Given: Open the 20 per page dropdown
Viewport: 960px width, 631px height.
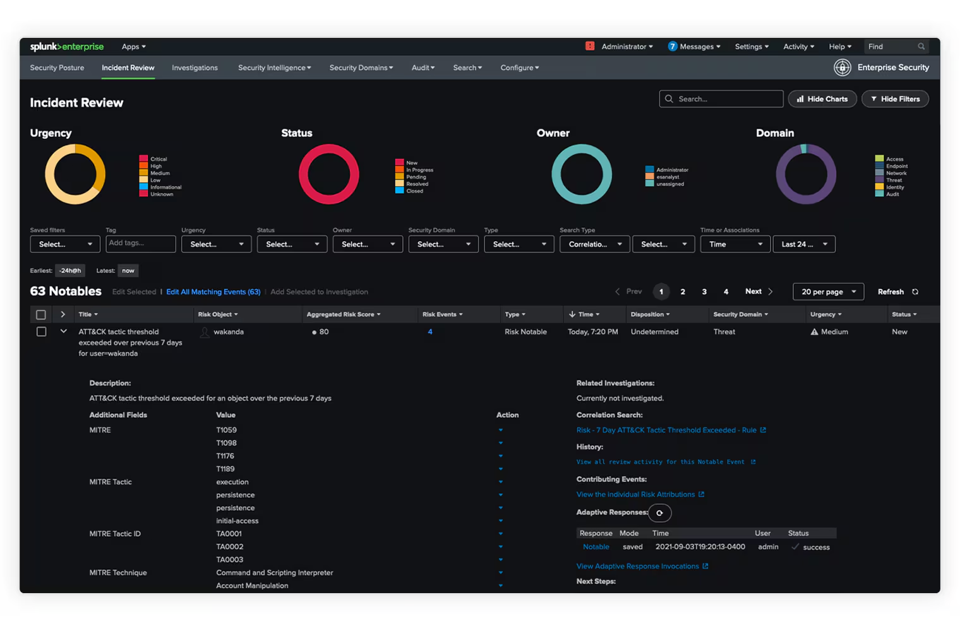Looking at the screenshot, I should point(828,292).
